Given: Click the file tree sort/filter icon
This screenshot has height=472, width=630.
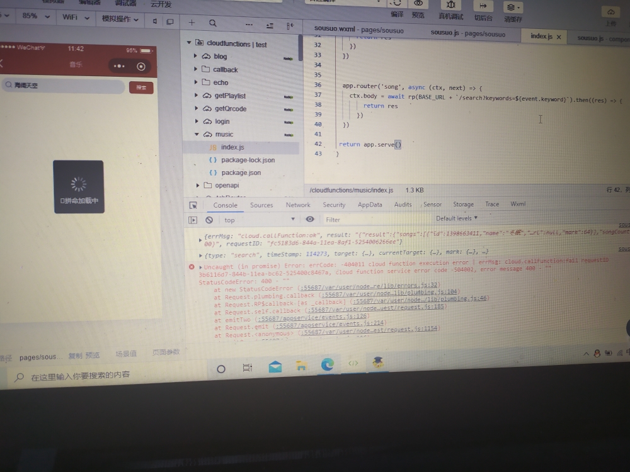Looking at the screenshot, I should [x=270, y=26].
